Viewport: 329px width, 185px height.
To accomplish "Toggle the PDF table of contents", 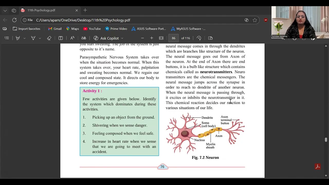I will click(7, 38).
